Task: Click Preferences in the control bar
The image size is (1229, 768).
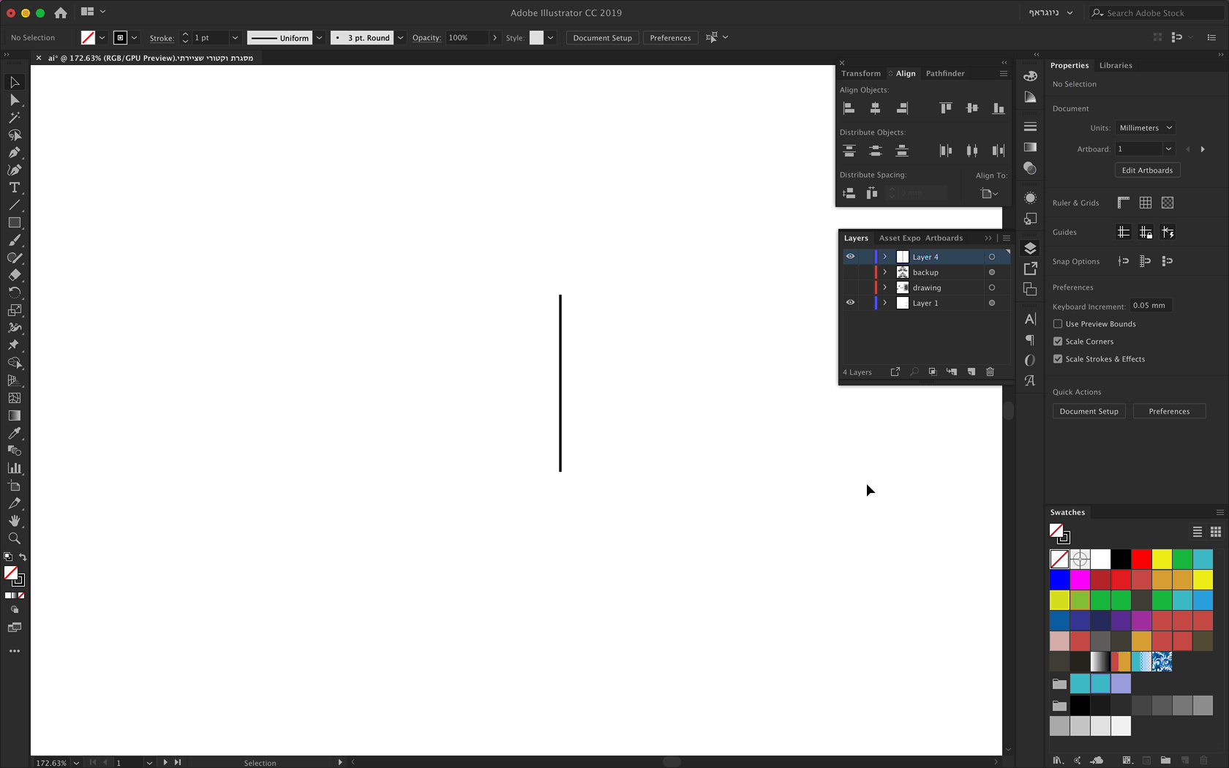Action: pos(670,38)
